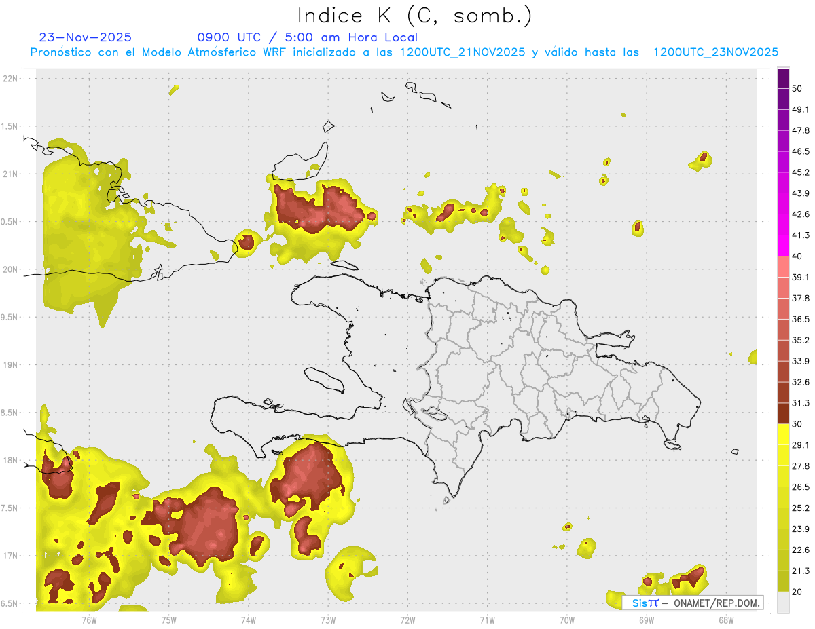Click the colorbar value "23.9"

point(801,529)
